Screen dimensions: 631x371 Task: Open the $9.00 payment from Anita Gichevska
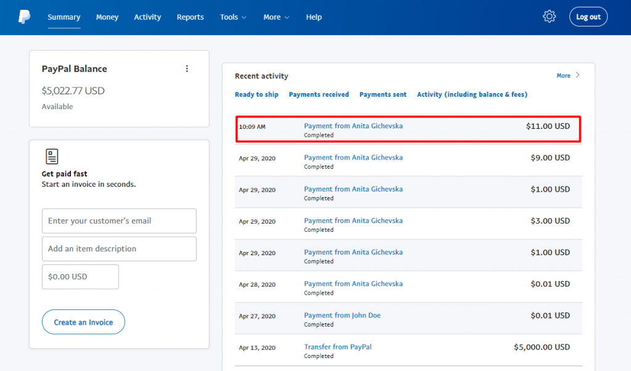click(x=353, y=158)
